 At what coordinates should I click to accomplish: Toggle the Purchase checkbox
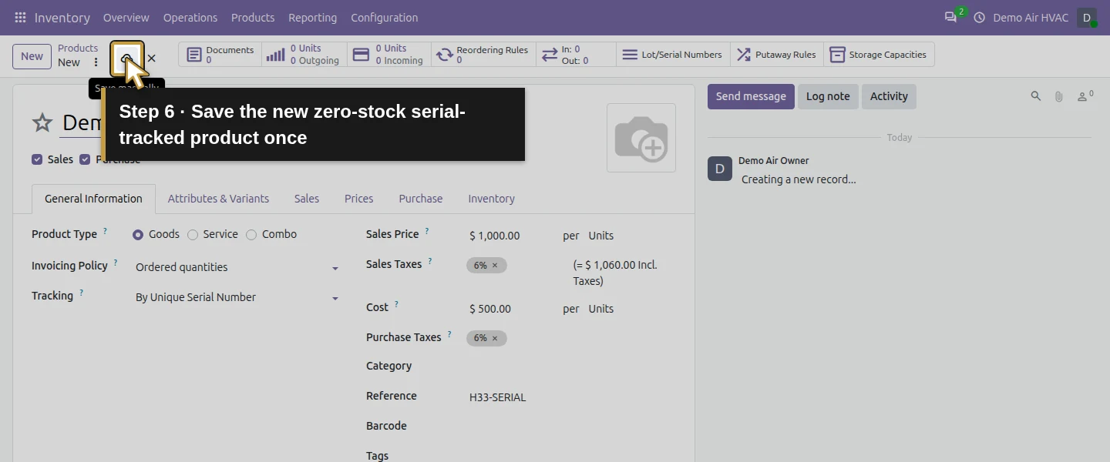click(86, 159)
